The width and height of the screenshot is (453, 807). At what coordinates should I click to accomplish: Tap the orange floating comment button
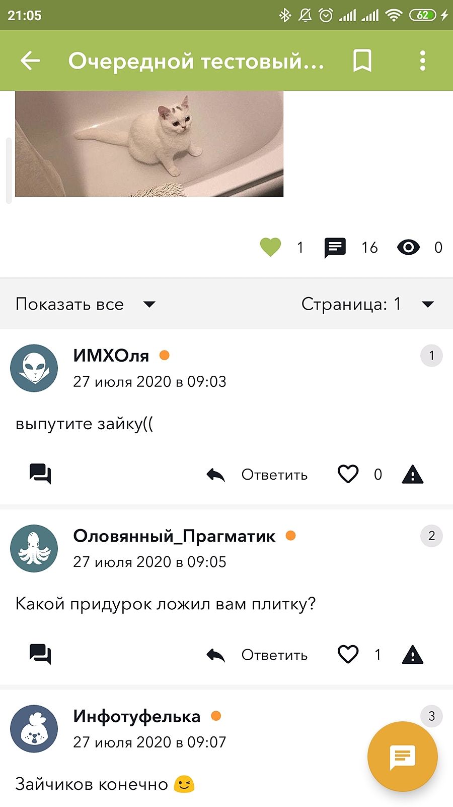click(402, 757)
